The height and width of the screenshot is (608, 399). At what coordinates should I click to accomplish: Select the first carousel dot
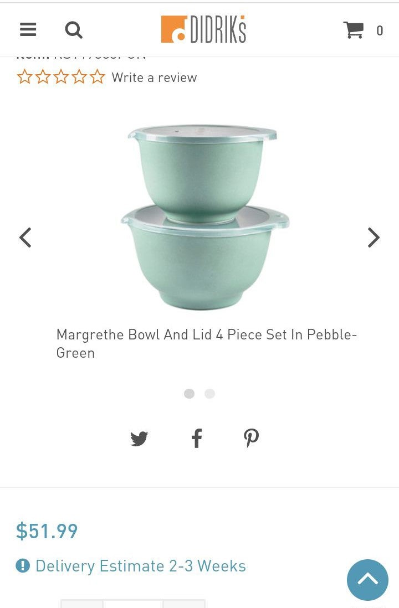click(x=189, y=394)
